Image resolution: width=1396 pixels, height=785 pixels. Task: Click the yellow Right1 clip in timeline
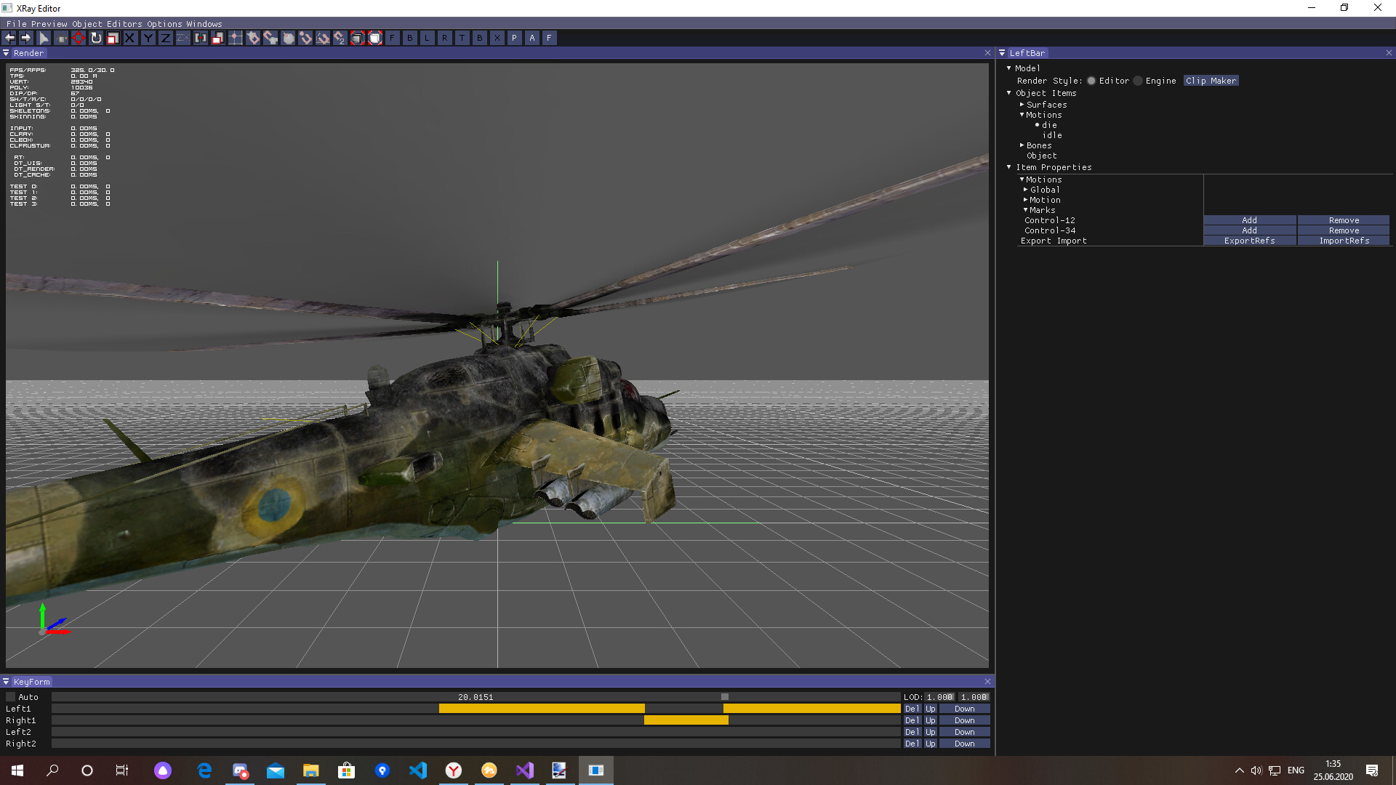click(686, 720)
